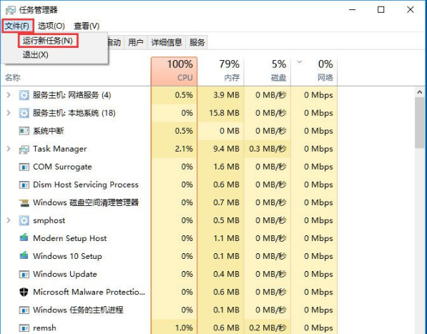Image resolution: width=427 pixels, height=334 pixels.
Task: Click the 2.1% CPU value of Task Manager
Action: 184,149
